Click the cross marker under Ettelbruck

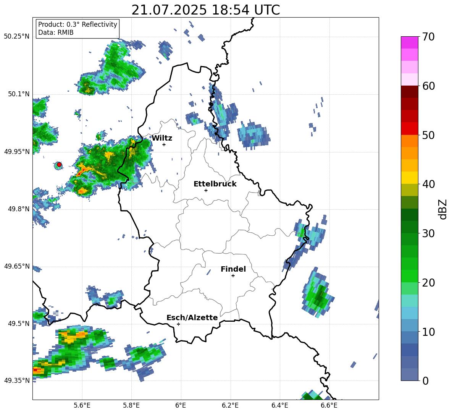pyautogui.click(x=206, y=190)
